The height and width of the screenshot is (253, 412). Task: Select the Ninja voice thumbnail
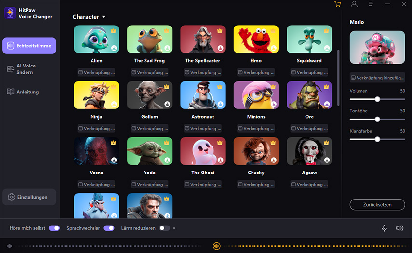(x=96, y=95)
